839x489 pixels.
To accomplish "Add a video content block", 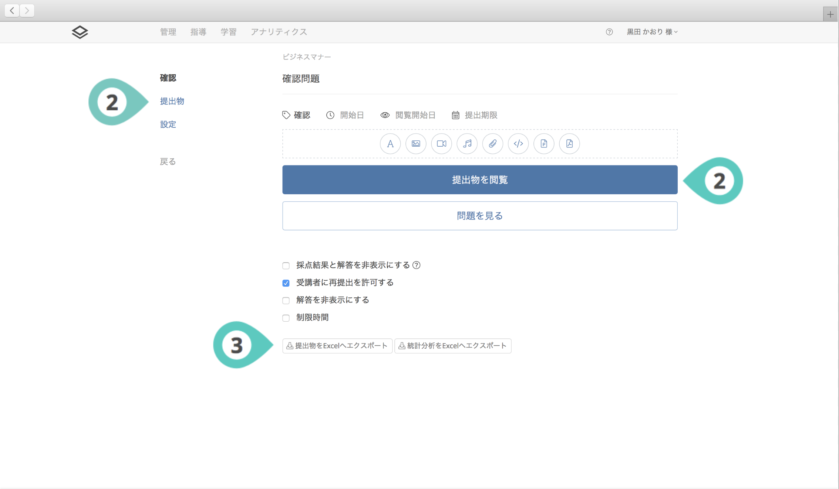I will pos(441,144).
